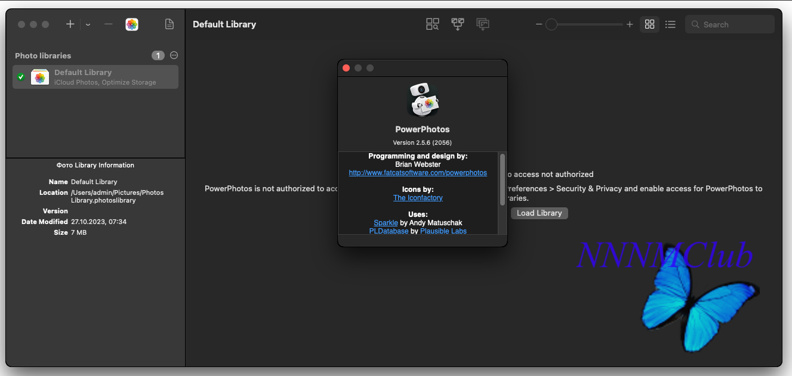Open Photos app icon in toolbar
Image resolution: width=792 pixels, height=376 pixels.
coord(132,24)
